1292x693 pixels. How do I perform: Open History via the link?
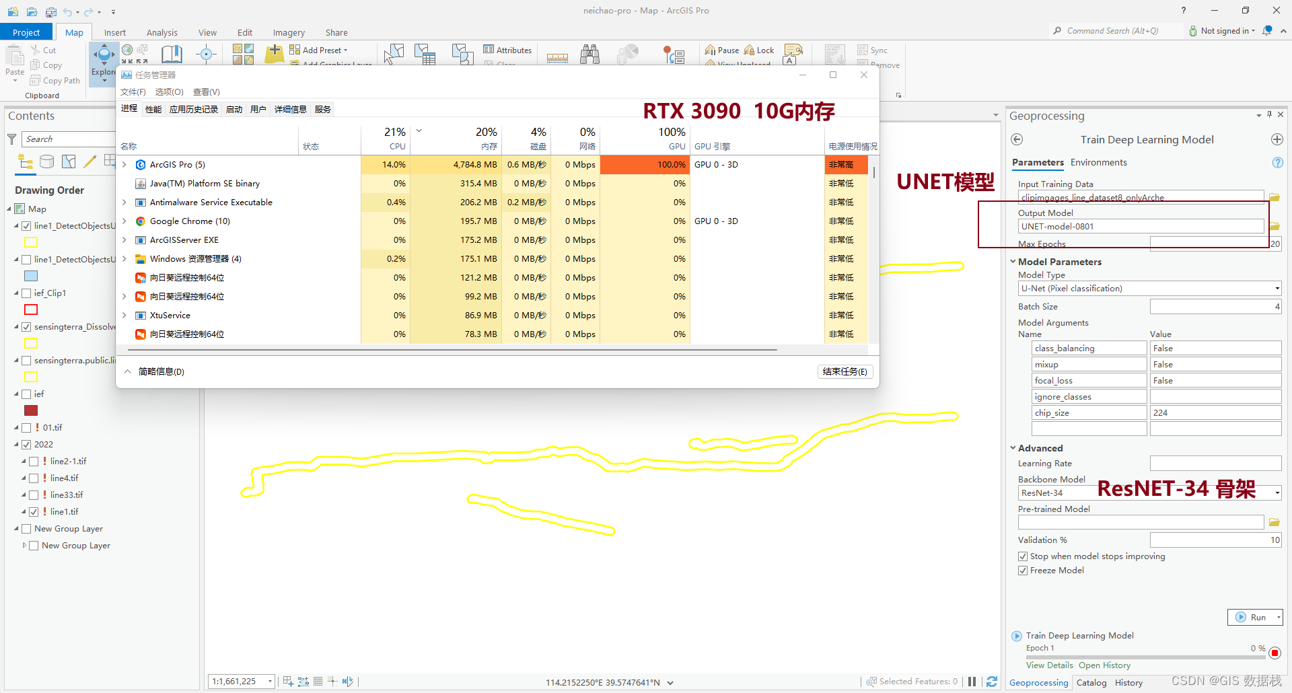tap(1104, 665)
